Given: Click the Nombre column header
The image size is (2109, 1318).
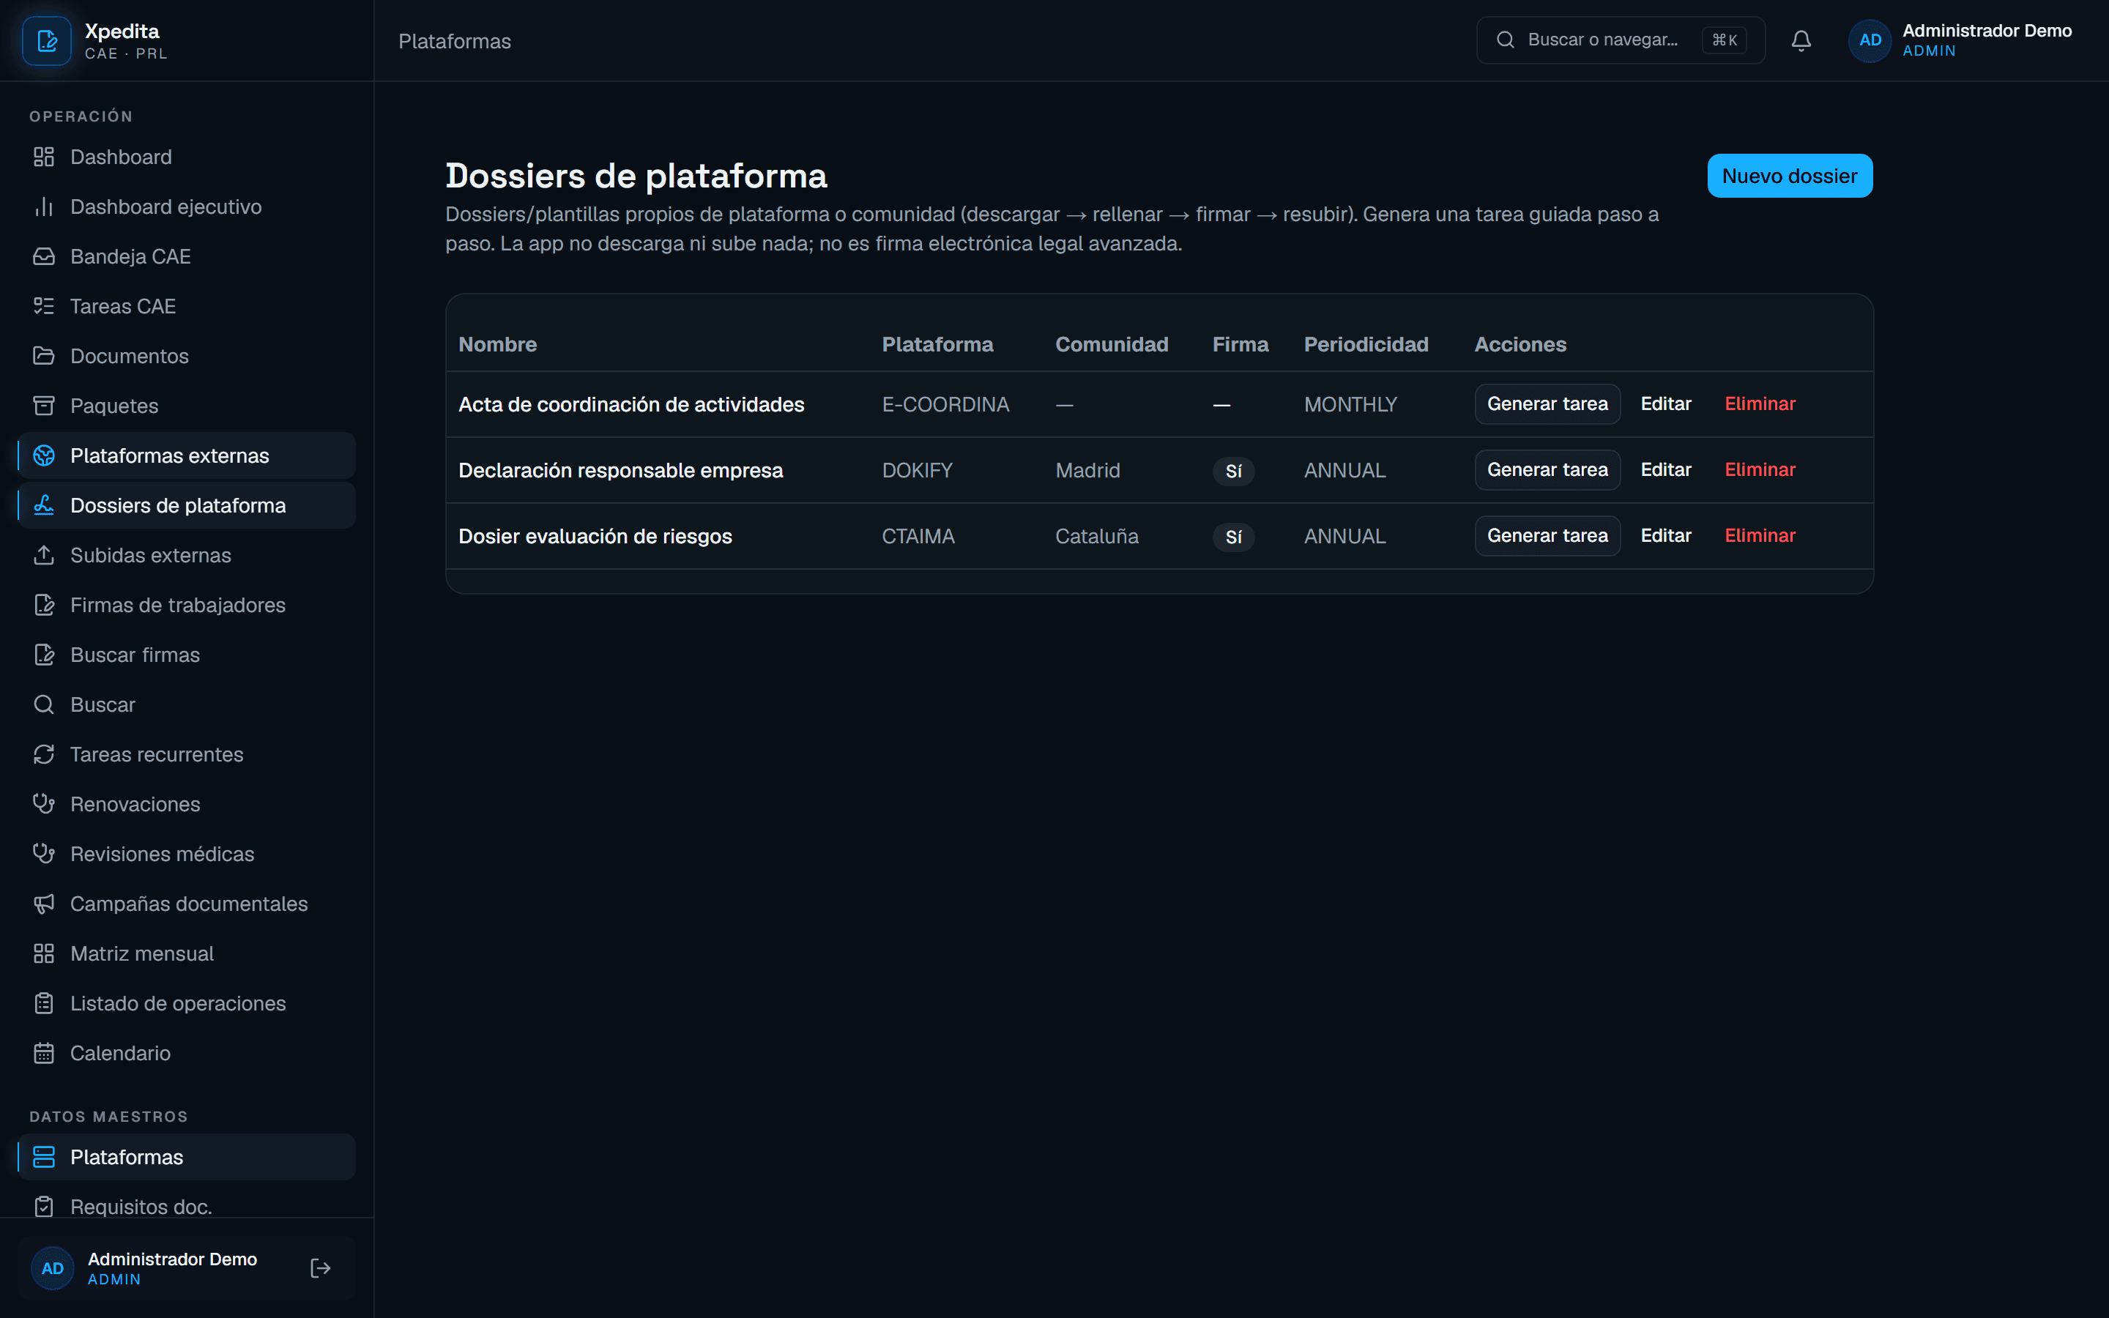Looking at the screenshot, I should (498, 344).
